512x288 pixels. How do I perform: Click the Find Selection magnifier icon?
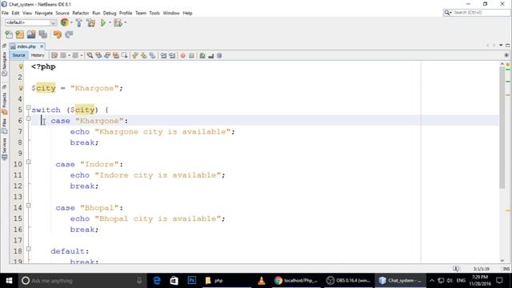[90, 55]
